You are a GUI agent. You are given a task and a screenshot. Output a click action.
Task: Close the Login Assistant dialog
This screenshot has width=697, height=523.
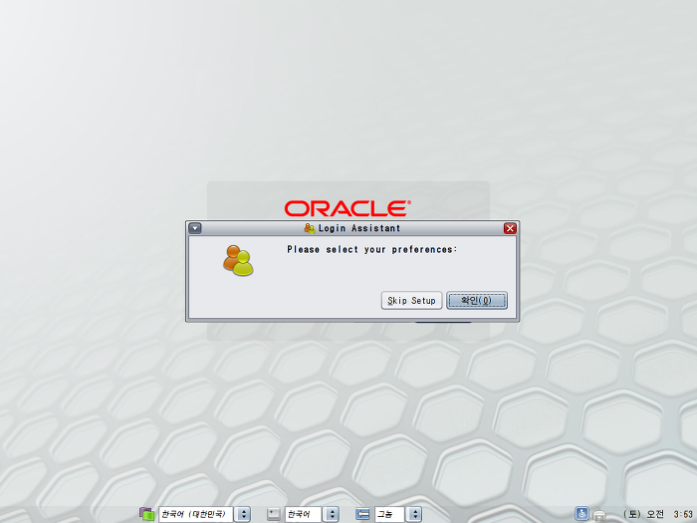510,228
